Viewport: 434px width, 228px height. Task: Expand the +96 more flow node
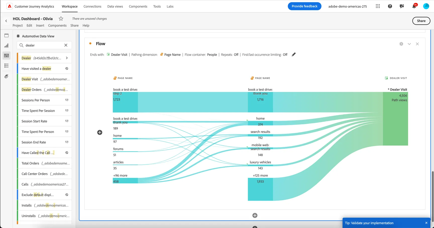pos(125,181)
